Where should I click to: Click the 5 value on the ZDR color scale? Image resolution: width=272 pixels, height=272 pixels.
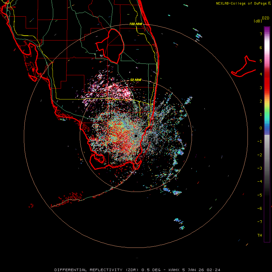pyautogui.click(x=261, y=61)
